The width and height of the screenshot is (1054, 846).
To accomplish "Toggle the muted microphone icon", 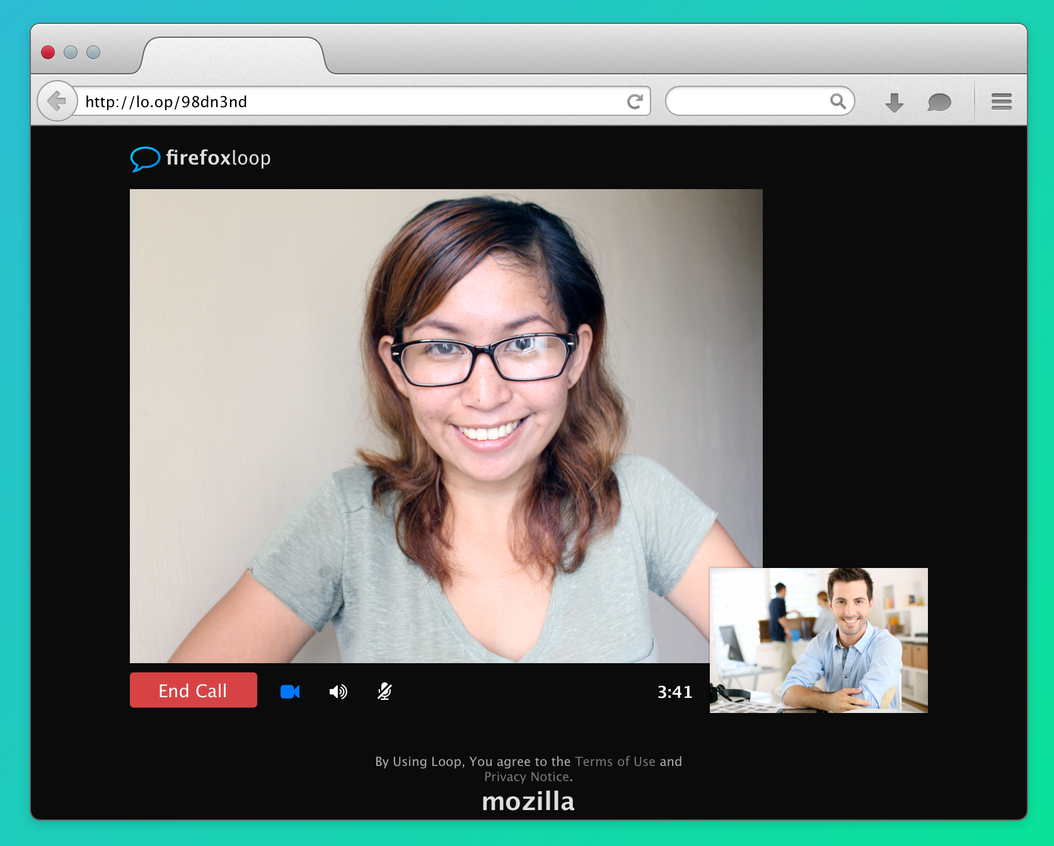I will click(385, 692).
